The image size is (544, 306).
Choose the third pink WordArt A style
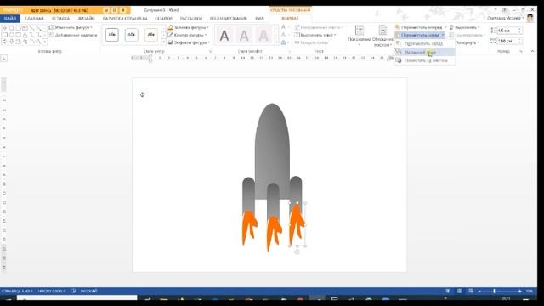(x=263, y=36)
